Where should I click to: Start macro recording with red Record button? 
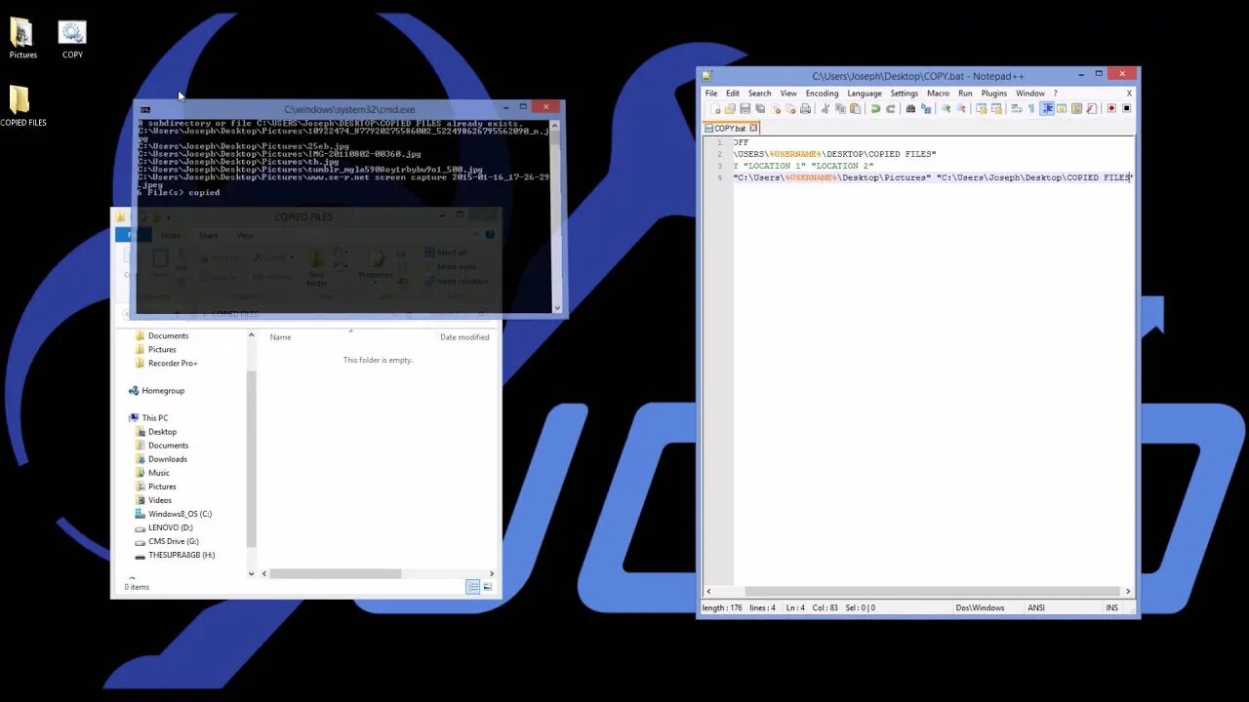coord(1110,108)
